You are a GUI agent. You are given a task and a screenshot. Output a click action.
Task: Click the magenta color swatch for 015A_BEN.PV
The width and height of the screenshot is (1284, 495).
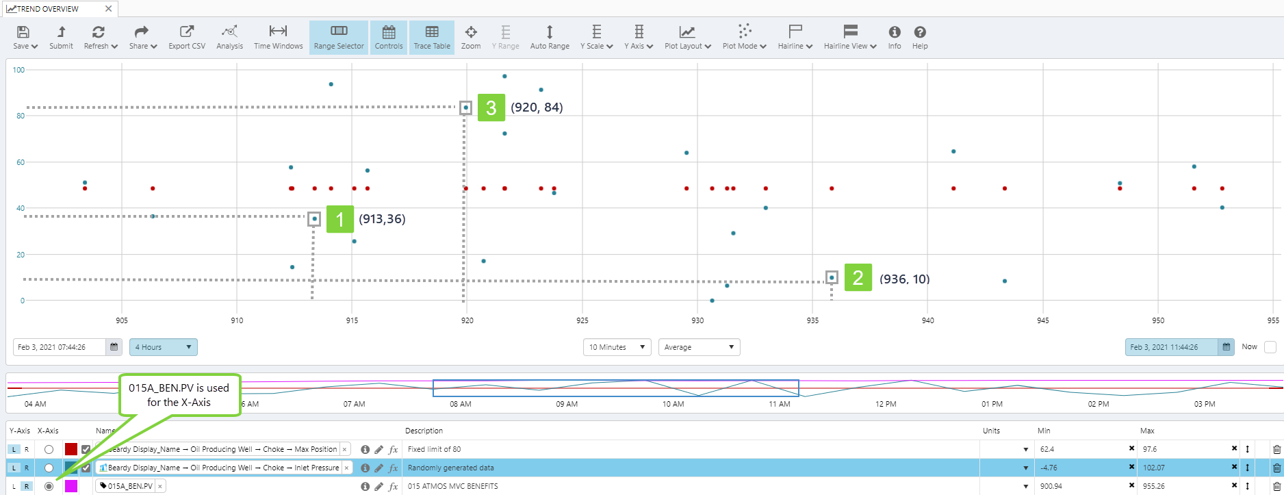[x=71, y=486]
